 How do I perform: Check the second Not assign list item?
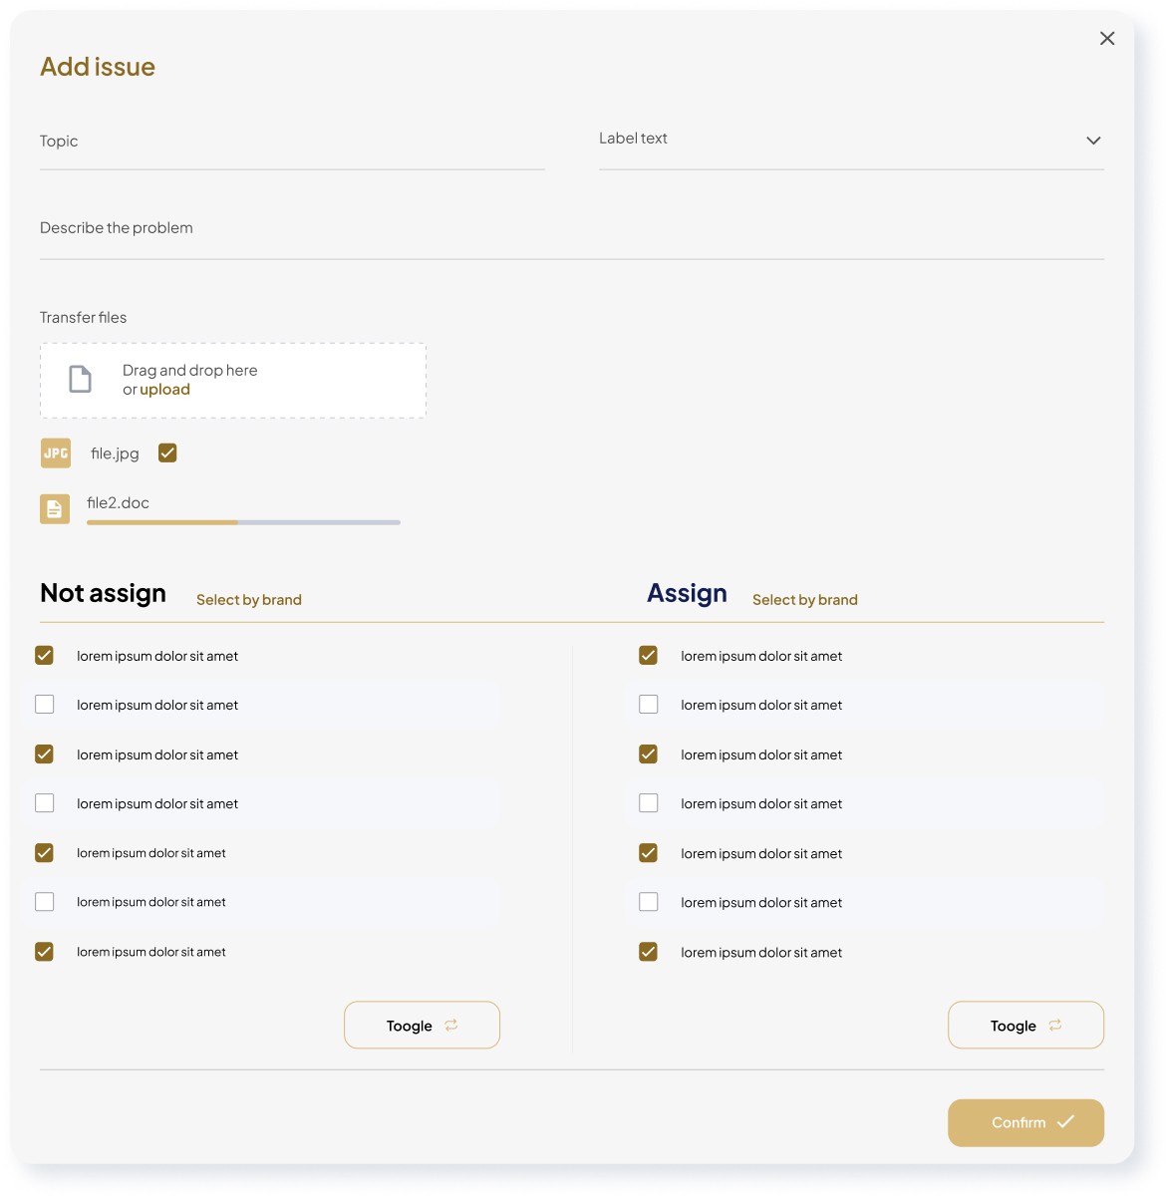click(44, 704)
